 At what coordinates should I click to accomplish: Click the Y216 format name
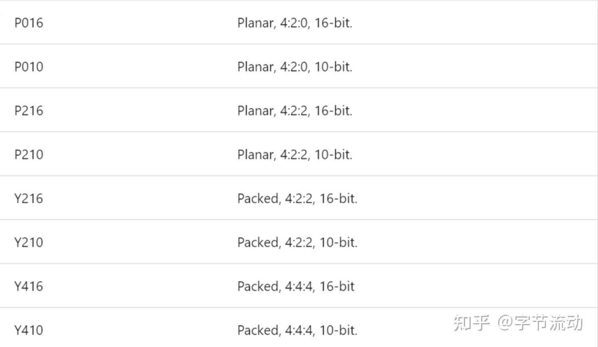[29, 199]
